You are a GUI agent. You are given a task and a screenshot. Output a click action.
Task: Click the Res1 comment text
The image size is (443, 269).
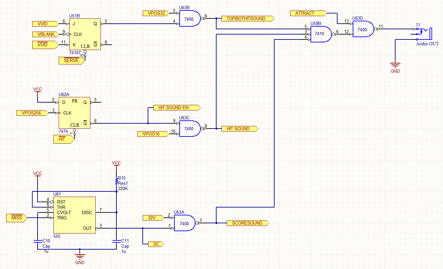tap(123, 183)
